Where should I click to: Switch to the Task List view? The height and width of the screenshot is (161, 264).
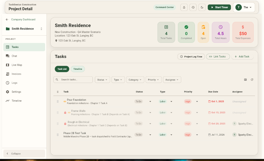pos(62,69)
